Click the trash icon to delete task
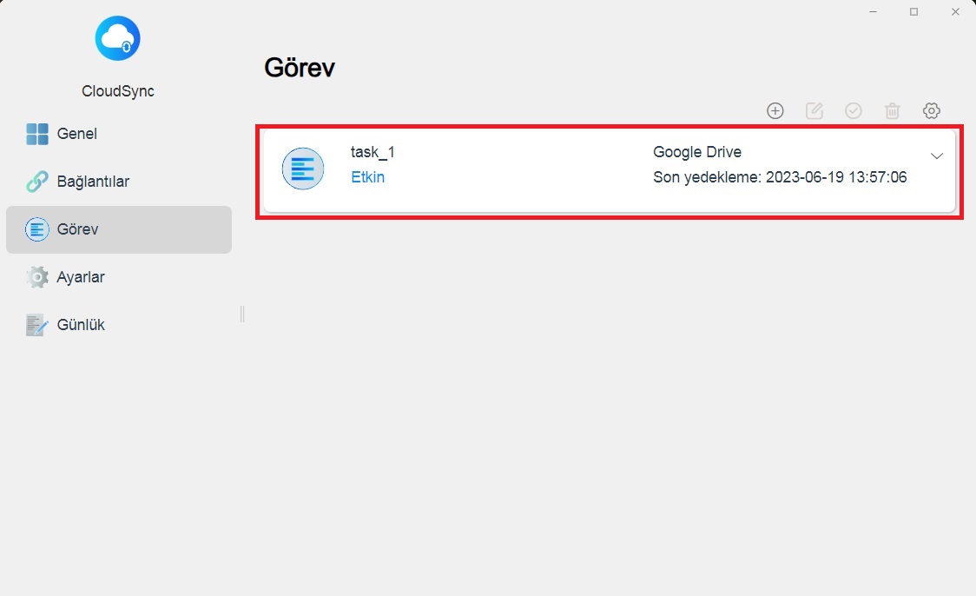 pyautogui.click(x=893, y=110)
